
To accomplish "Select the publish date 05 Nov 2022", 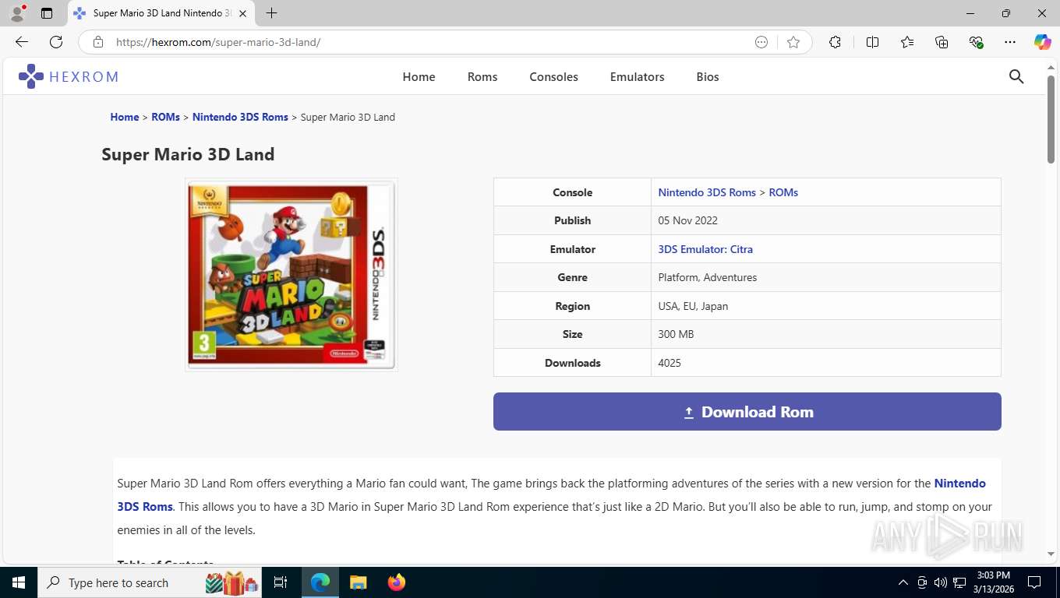I will pos(687,220).
